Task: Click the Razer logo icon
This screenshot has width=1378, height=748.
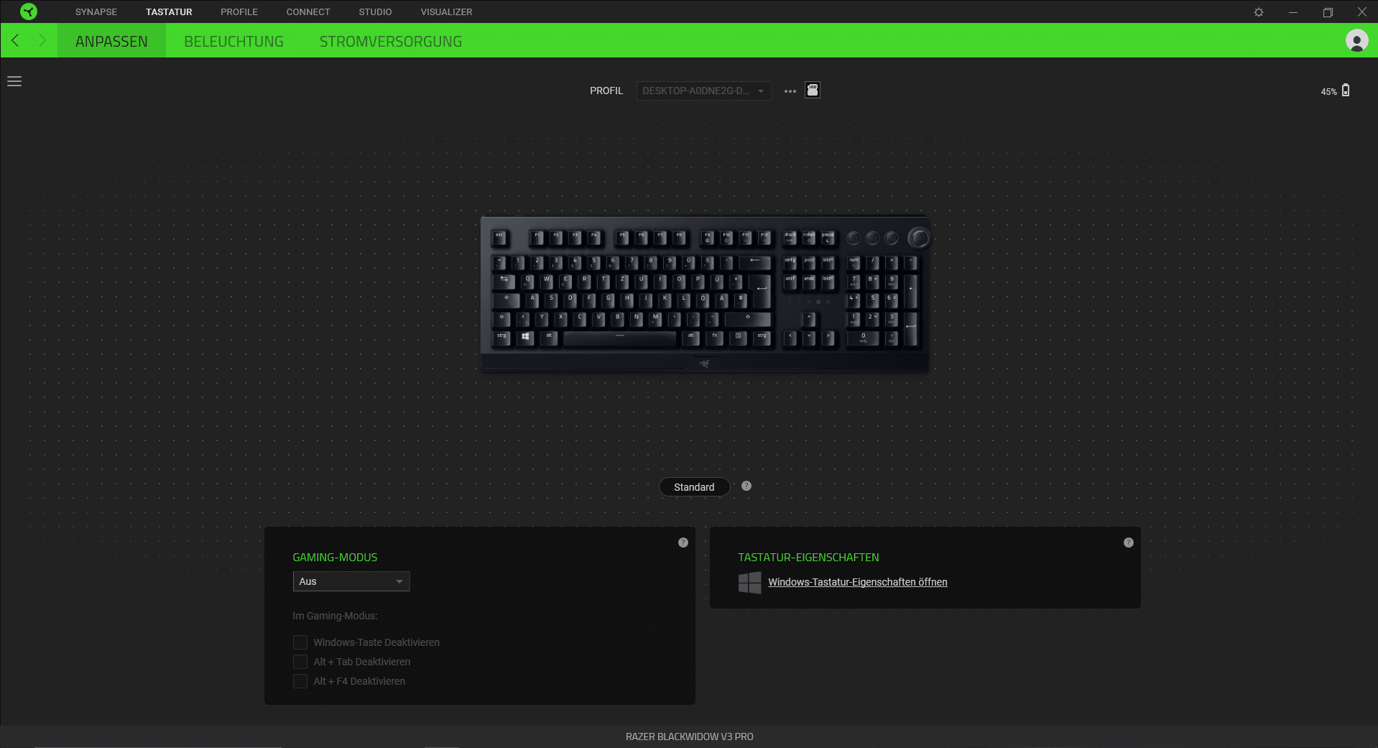Action: point(29,11)
